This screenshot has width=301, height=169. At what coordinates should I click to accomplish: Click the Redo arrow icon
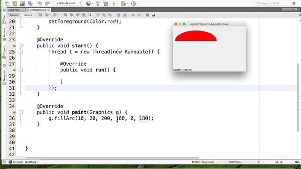[x=47, y=3]
